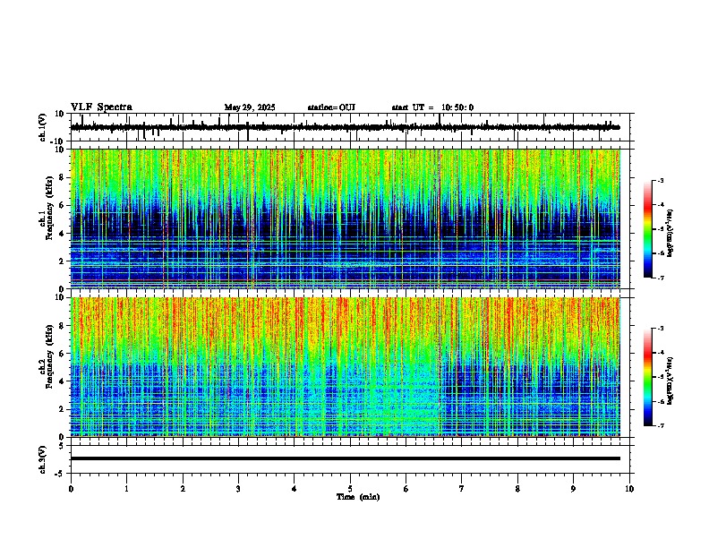Screen dimensions: 709x548
Task: Click the time axis tick label "7"
Action: coord(462,489)
